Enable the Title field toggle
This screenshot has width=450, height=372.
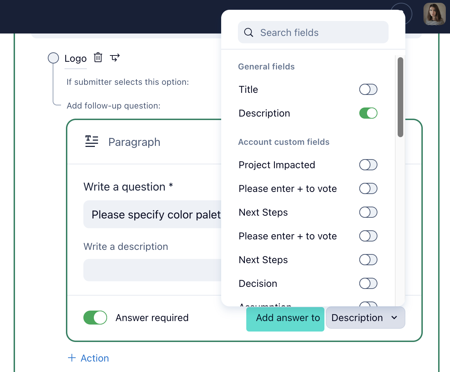pos(368,89)
